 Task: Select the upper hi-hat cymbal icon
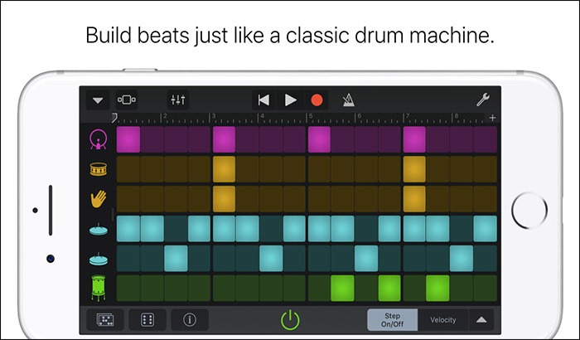(99, 230)
